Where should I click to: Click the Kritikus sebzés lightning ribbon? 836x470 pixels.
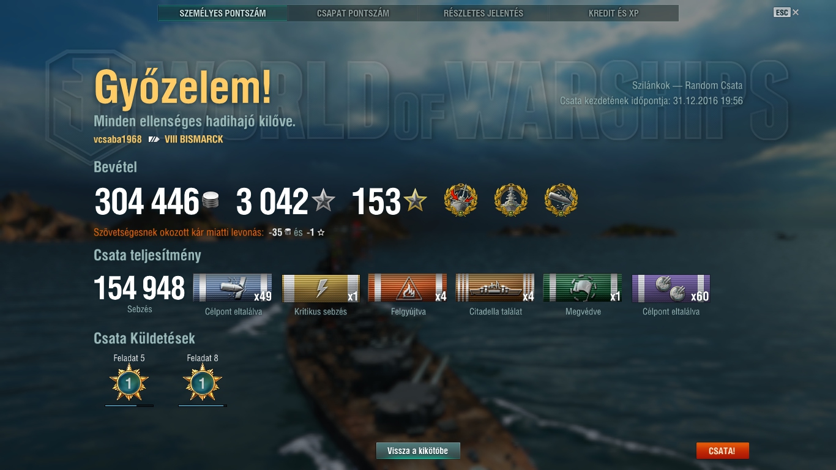click(x=321, y=288)
